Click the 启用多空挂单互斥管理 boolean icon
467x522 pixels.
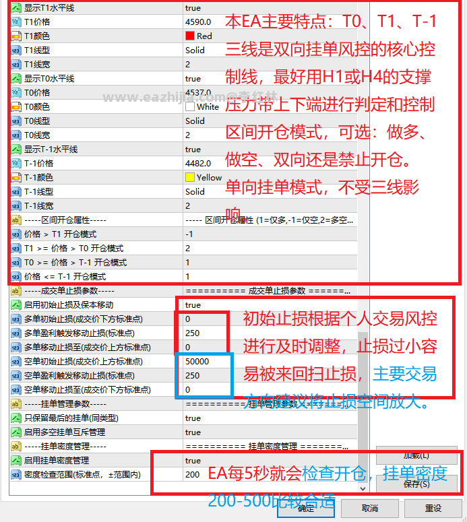(x=16, y=432)
